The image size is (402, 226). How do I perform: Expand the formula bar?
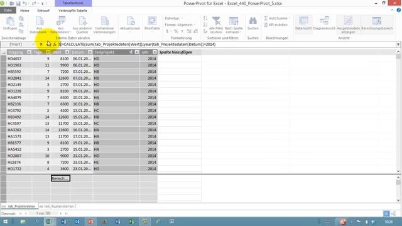click(x=398, y=45)
